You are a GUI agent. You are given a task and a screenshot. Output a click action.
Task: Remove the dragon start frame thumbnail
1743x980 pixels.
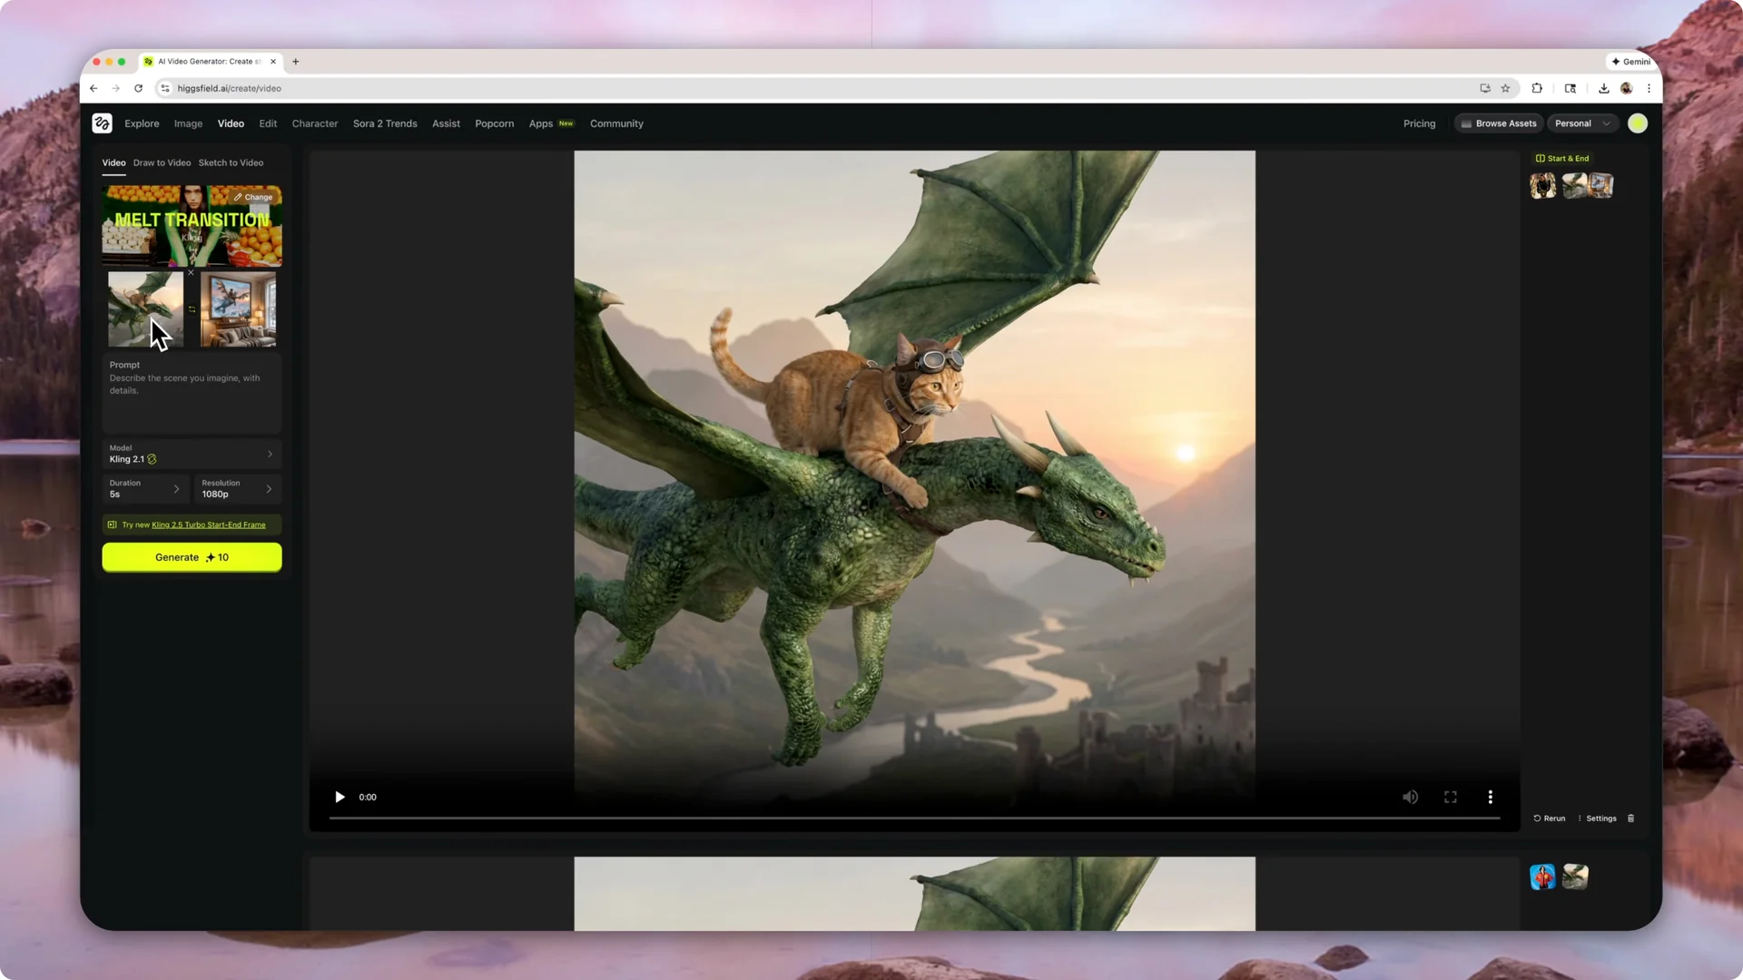(x=191, y=272)
